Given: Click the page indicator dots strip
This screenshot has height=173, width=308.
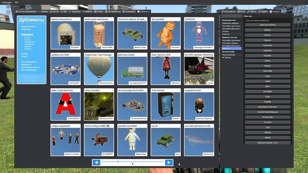Looking at the screenshot, I should coord(133,162).
